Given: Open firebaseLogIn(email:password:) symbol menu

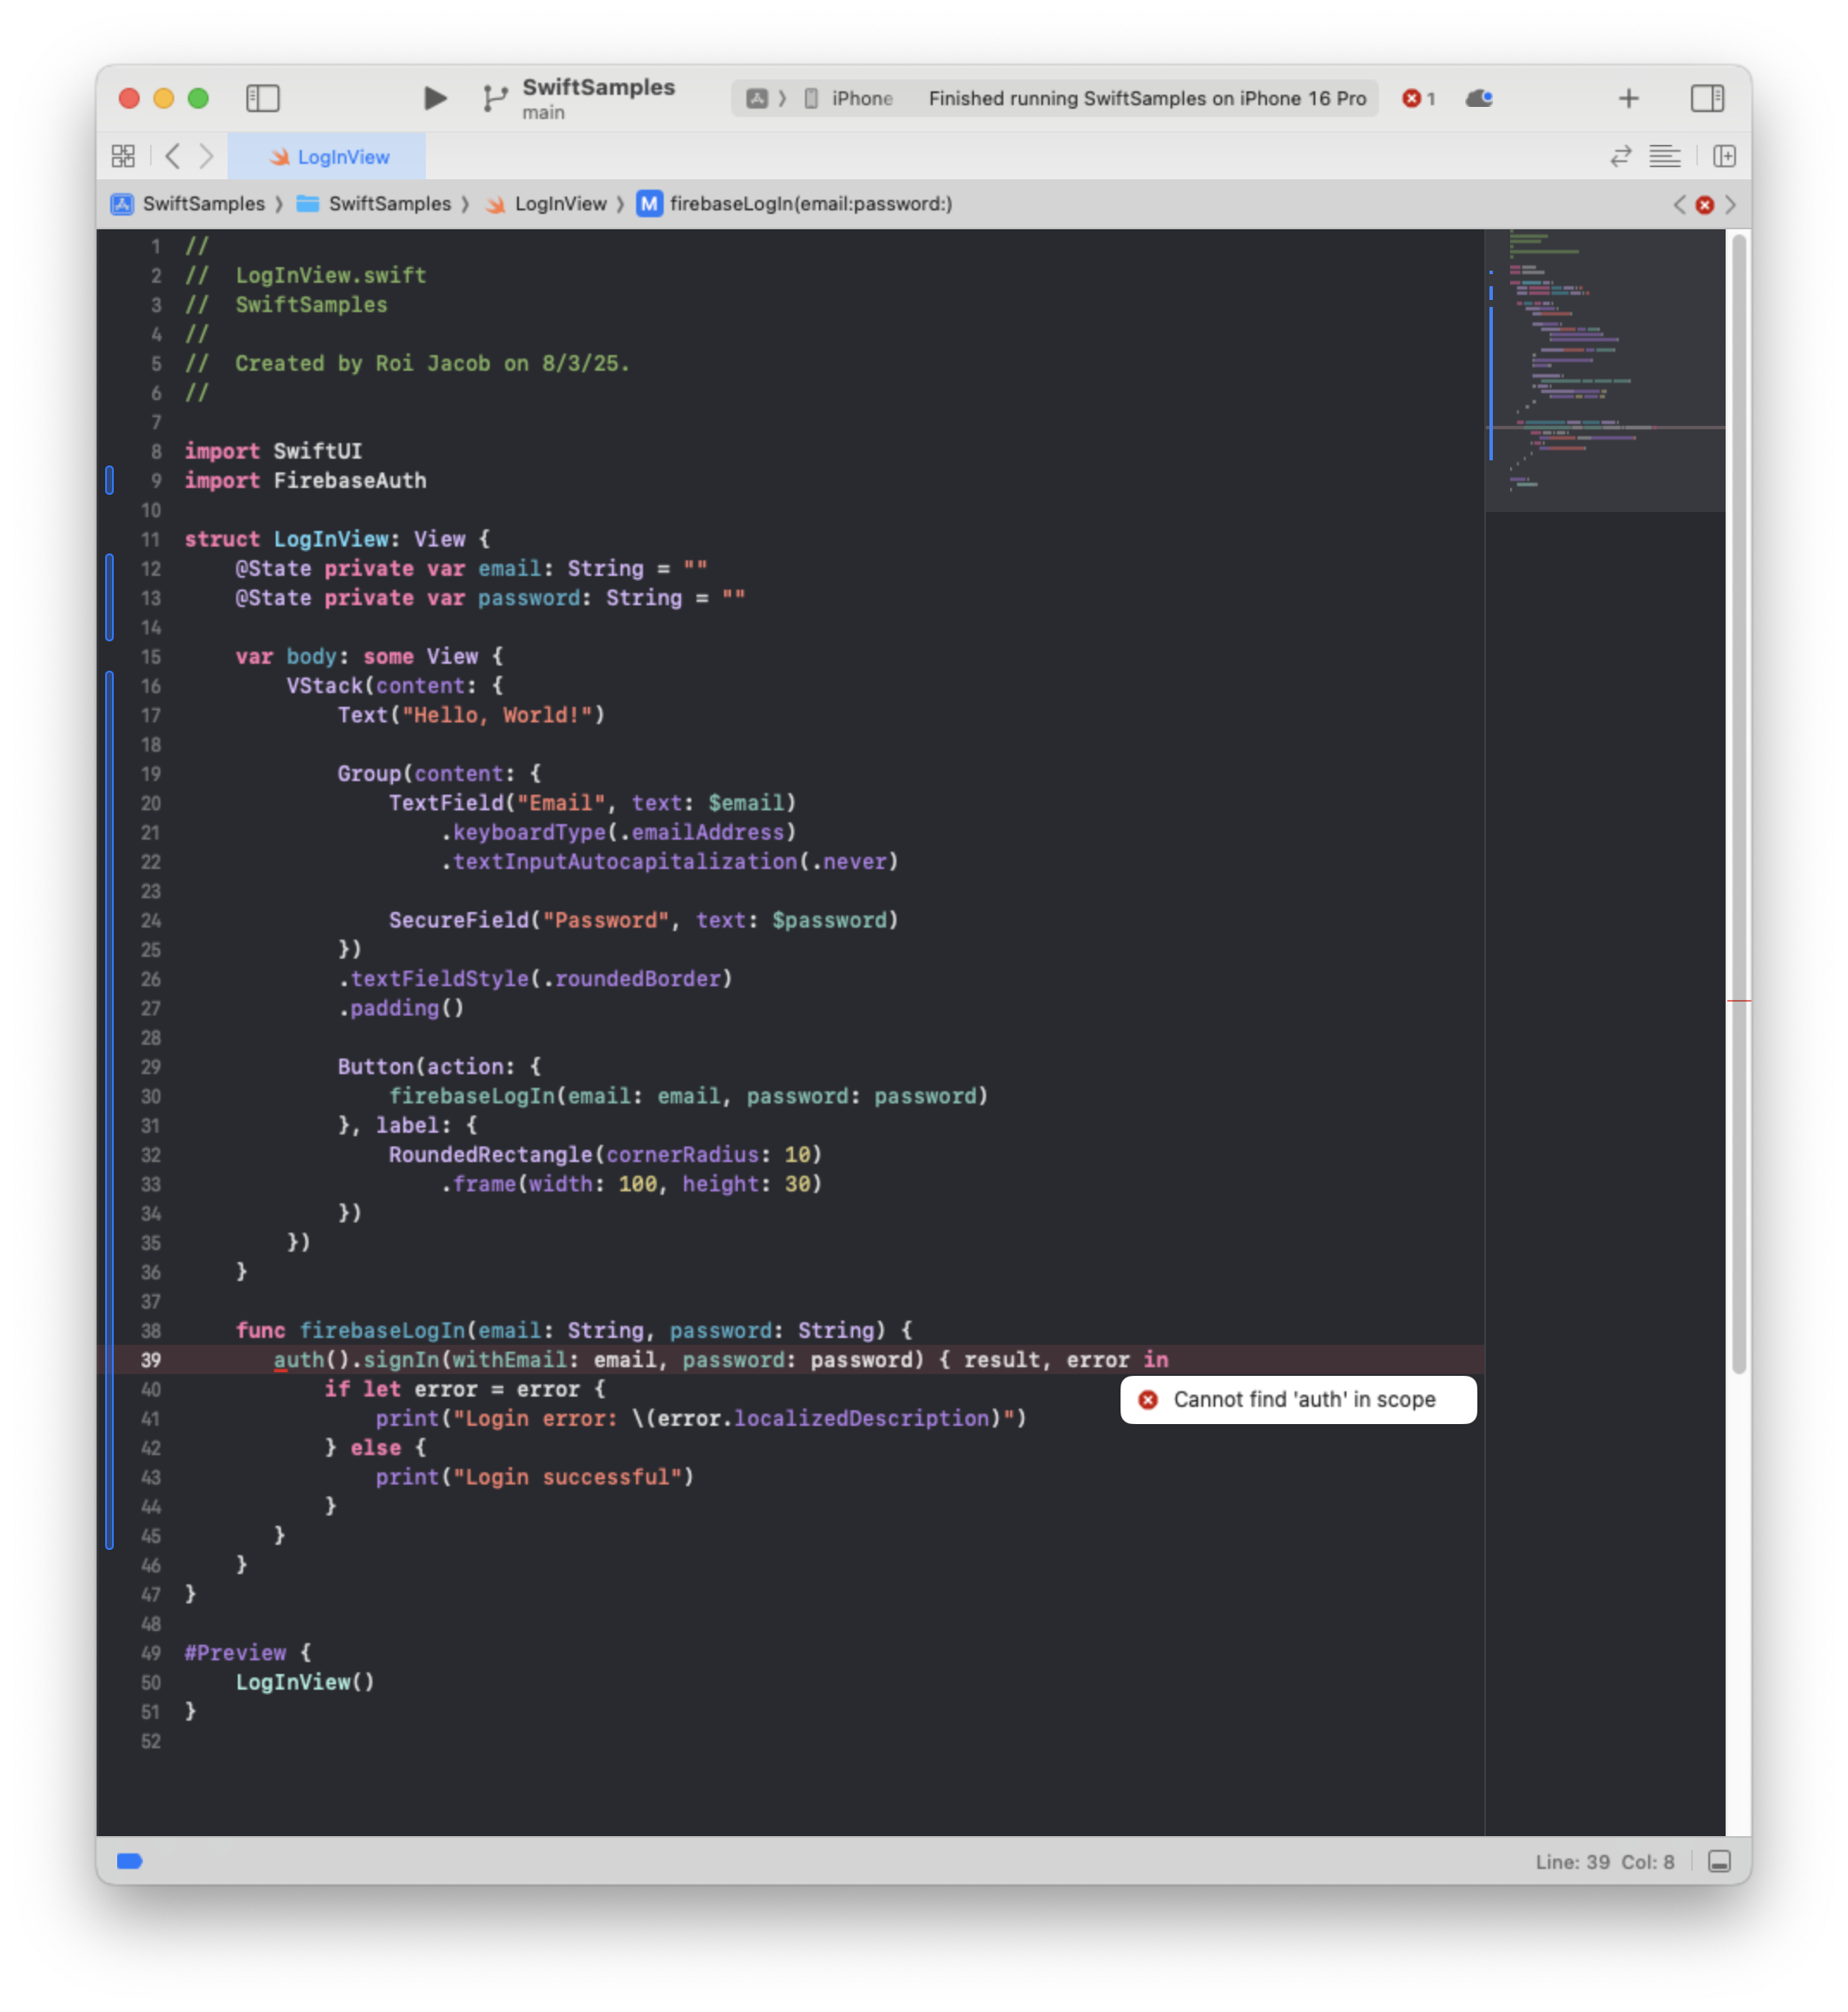Looking at the screenshot, I should coord(795,204).
